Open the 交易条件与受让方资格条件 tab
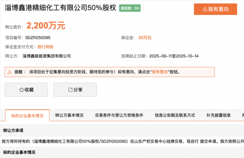The width and height of the screenshot is (244, 158). click(119, 115)
